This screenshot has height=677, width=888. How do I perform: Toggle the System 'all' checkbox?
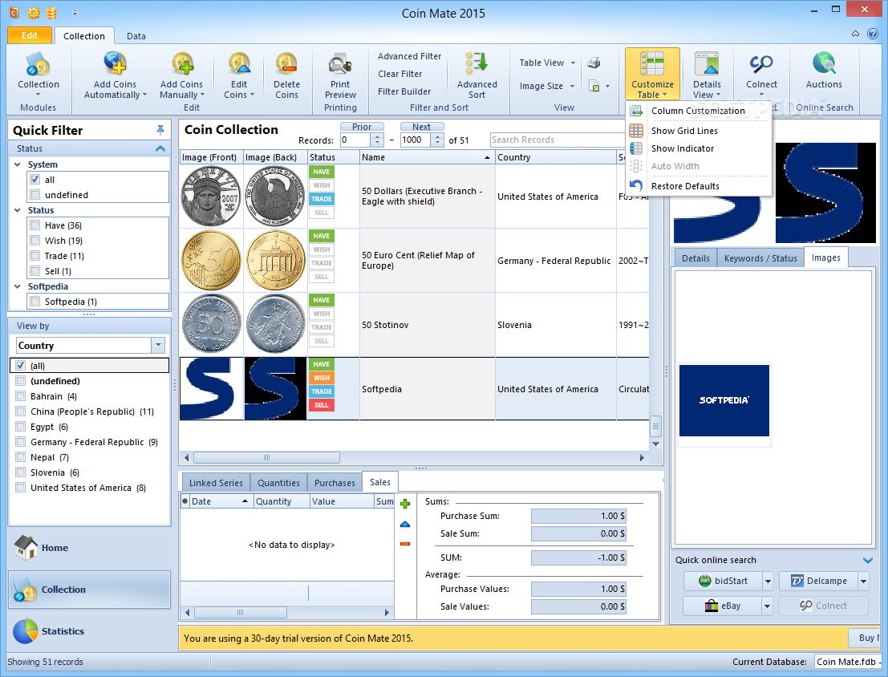[x=35, y=180]
